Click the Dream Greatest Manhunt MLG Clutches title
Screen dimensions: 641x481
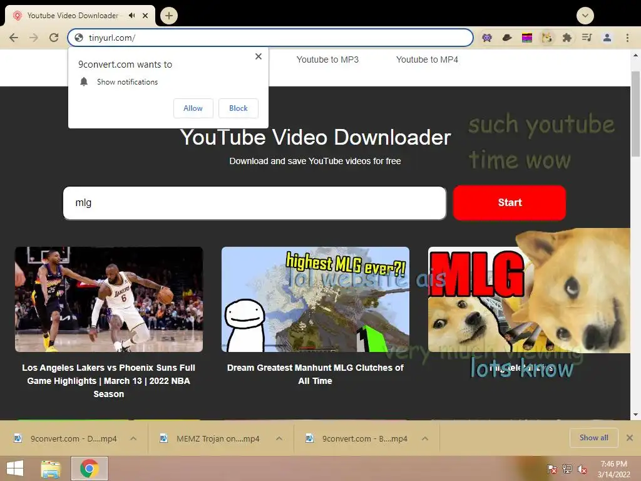(315, 375)
